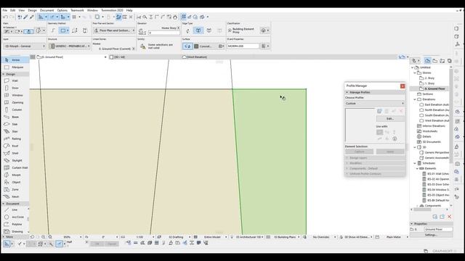Image resolution: width=465 pixels, height=261 pixels.
Task: Expand the Design Layers section
Action: pyautogui.click(x=375, y=158)
